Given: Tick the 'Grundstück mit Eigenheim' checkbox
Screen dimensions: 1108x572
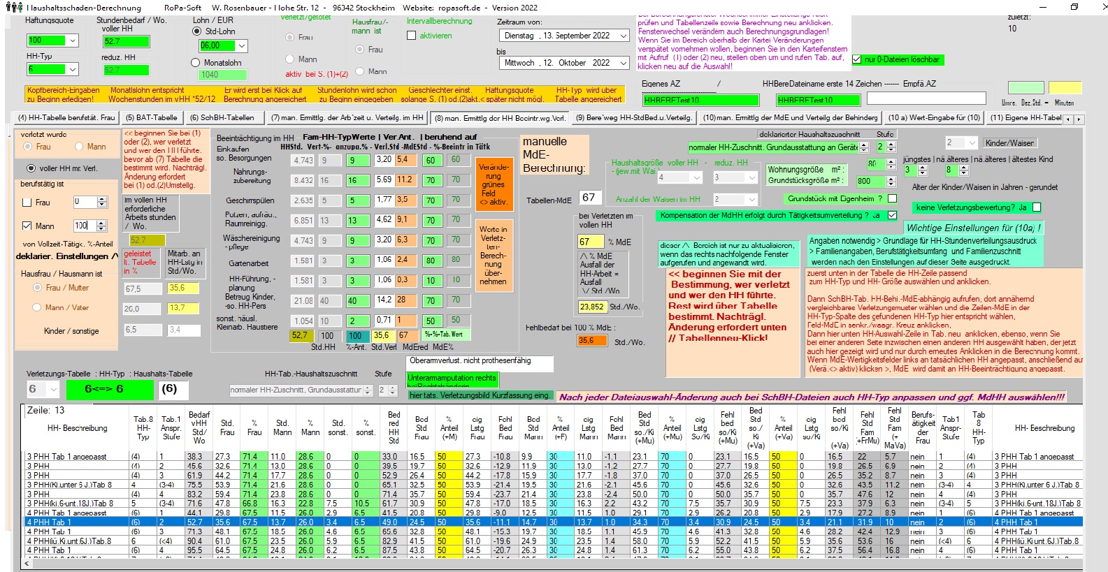Looking at the screenshot, I should tap(892, 199).
